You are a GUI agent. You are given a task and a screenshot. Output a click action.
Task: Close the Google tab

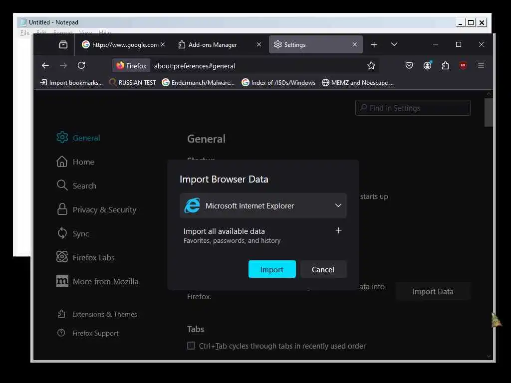[x=163, y=44]
